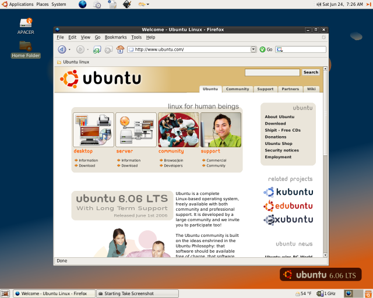Click search engine icon in search box
373x298 pixels.
point(280,49)
